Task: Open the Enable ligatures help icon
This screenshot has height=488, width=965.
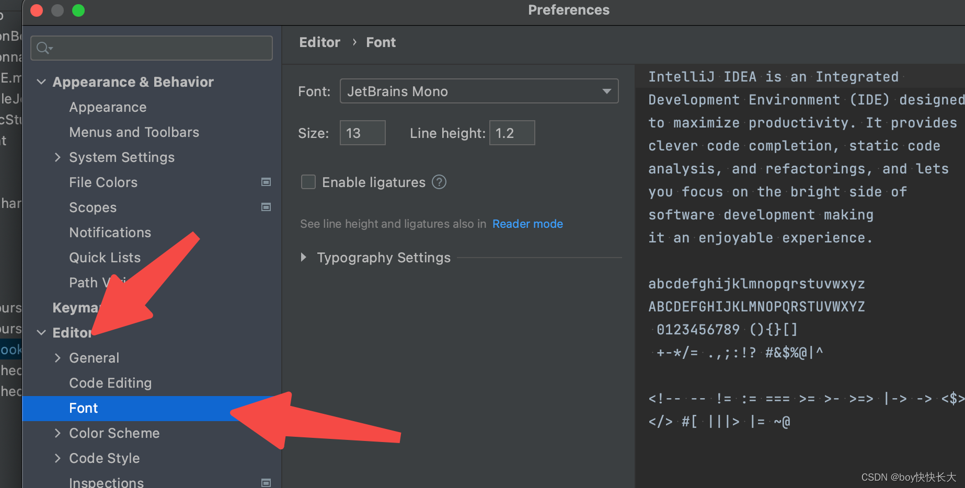Action: pyautogui.click(x=439, y=182)
